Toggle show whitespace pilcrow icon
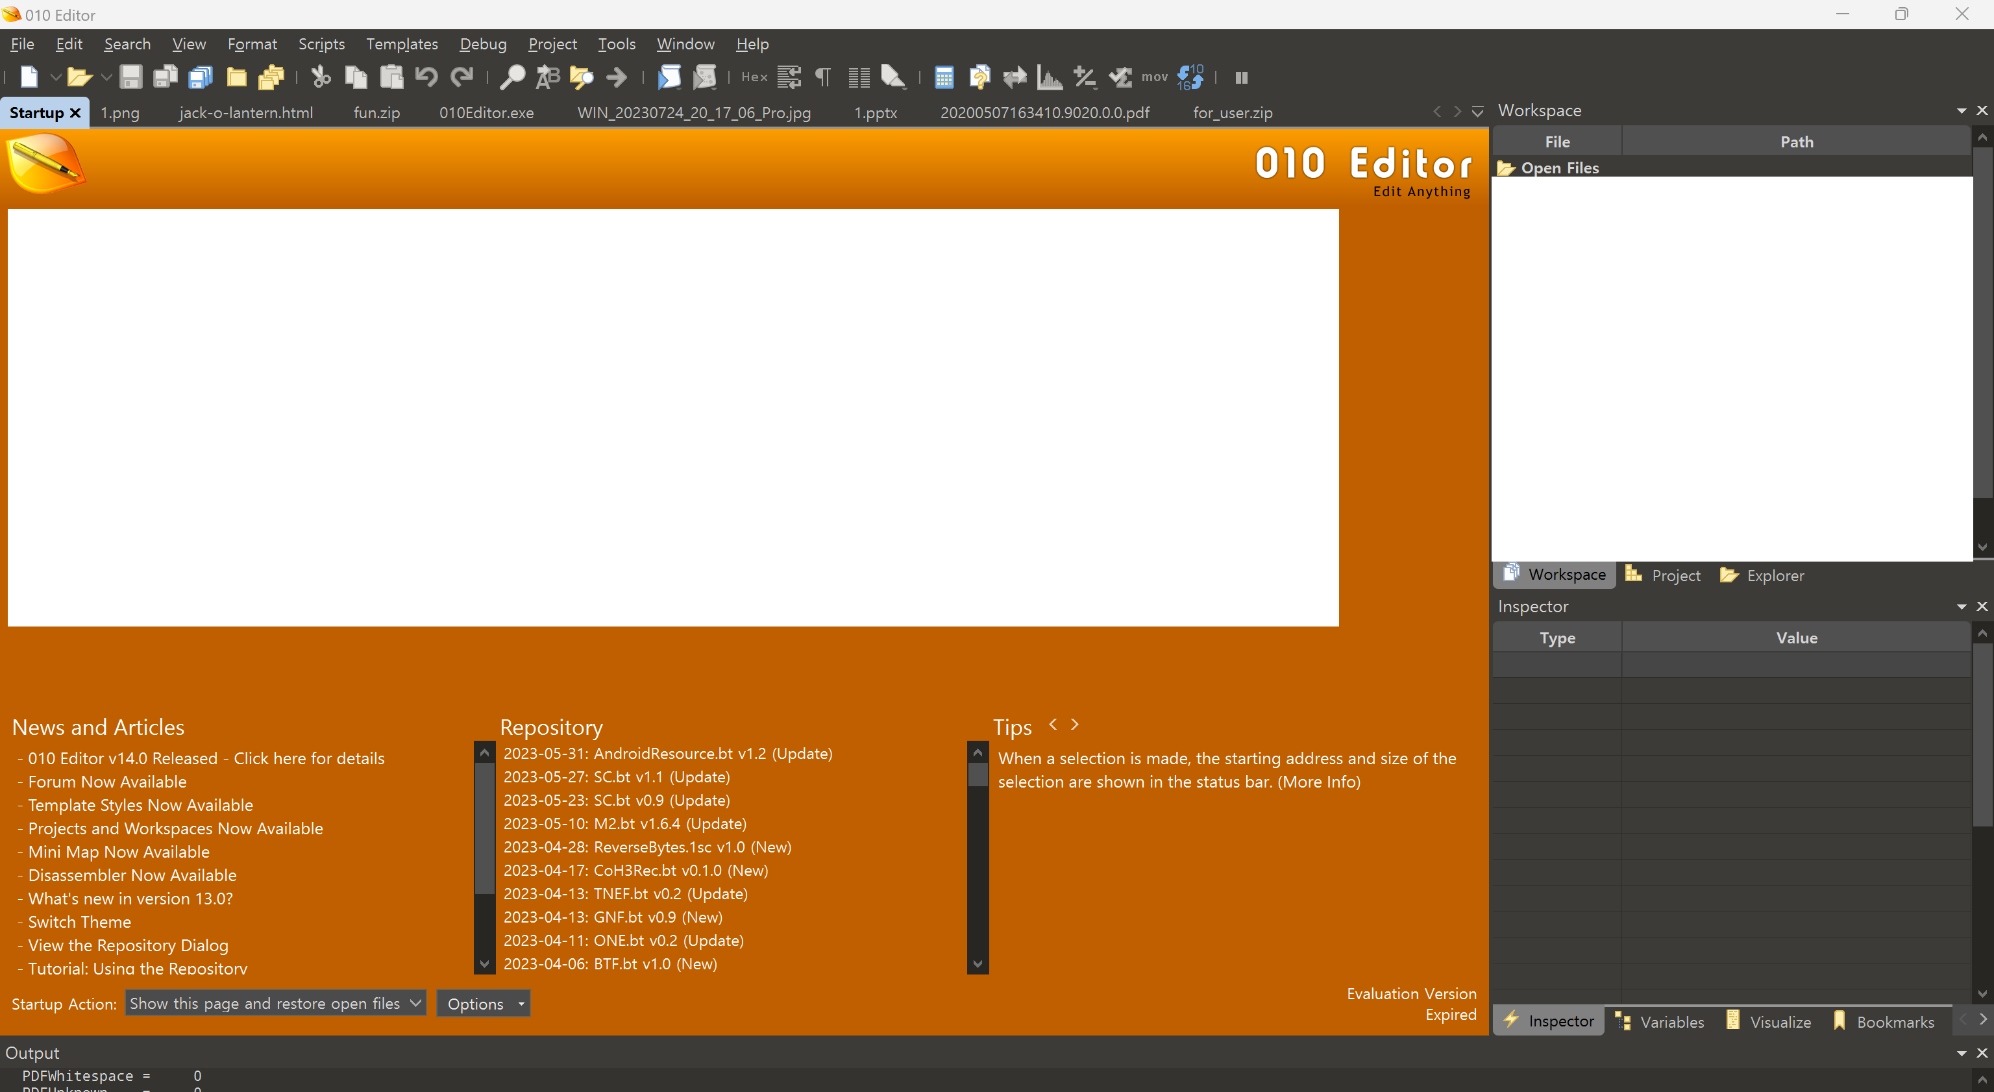The image size is (1994, 1092). coord(824,77)
